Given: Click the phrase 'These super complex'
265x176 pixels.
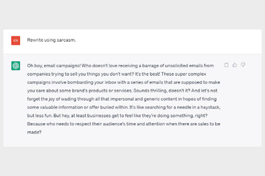Looking at the screenshot, I should click(184, 74).
